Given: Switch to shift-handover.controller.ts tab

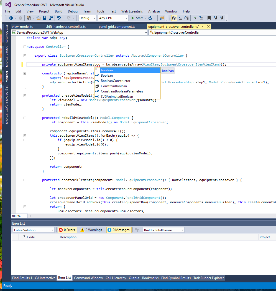Looking at the screenshot, I should click(x=66, y=27).
